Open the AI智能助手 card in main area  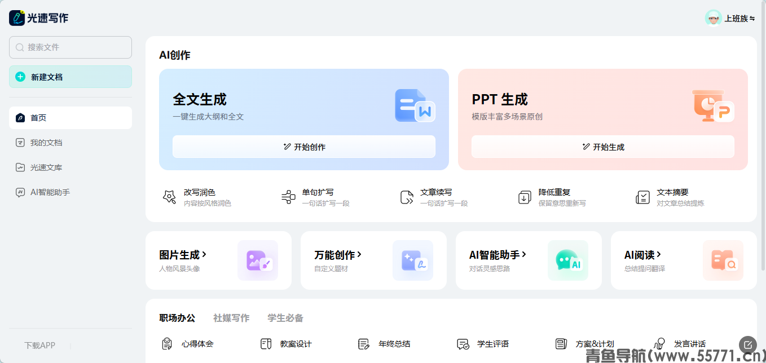(529, 260)
